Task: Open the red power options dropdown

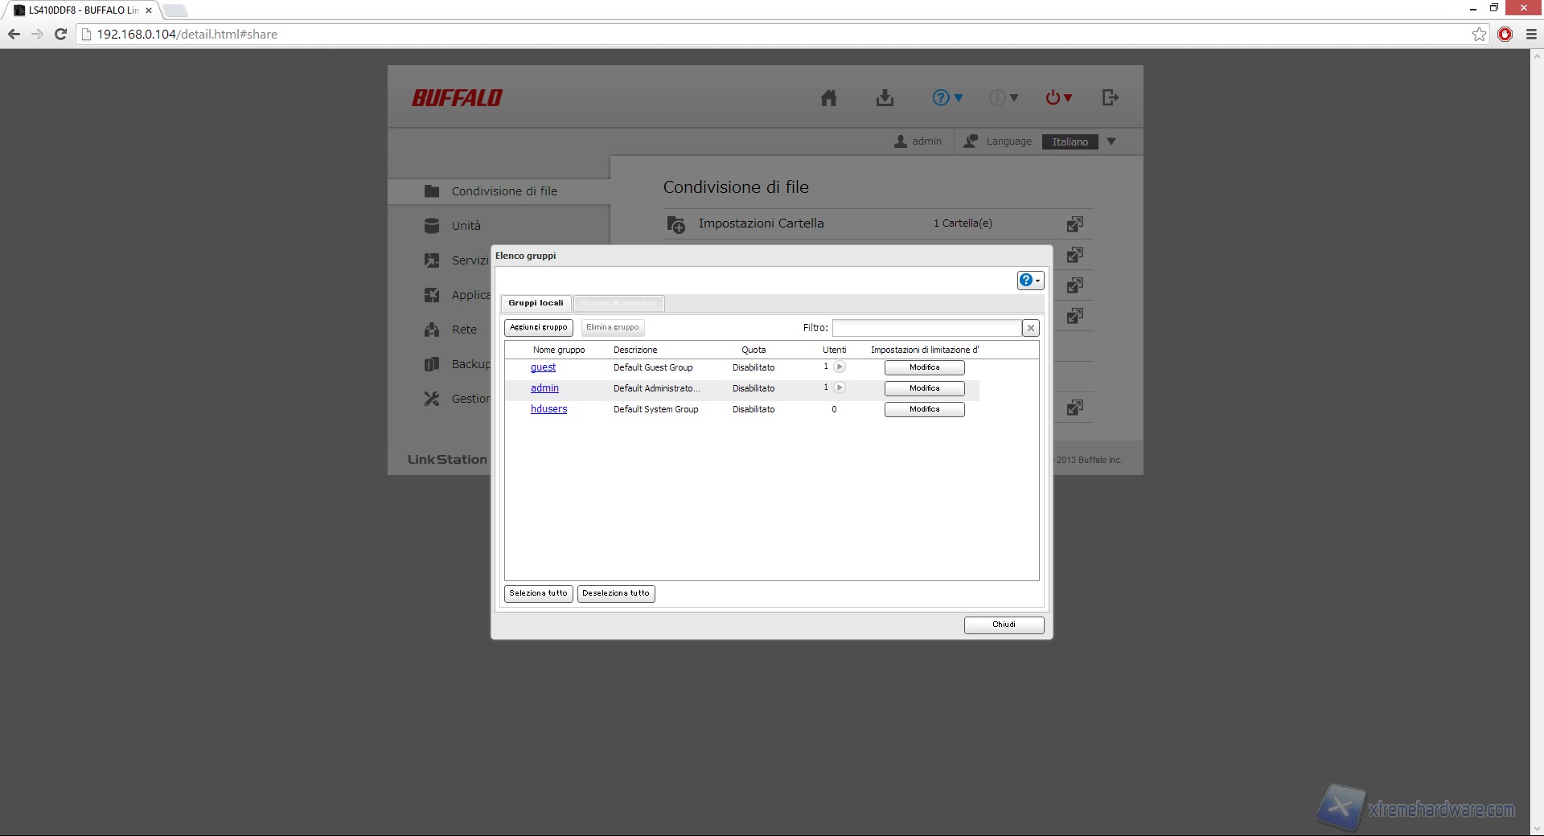Action: (1058, 98)
